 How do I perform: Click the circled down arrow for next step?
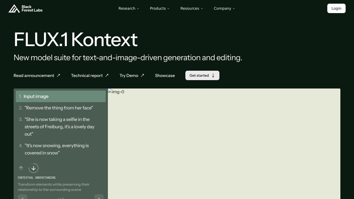[34, 168]
